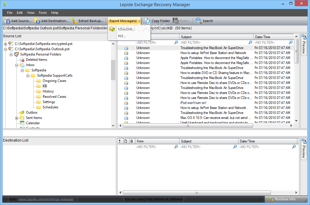Click the MSG/EML export icon in dropdown
The height and width of the screenshot is (205, 310).
pos(112,29)
